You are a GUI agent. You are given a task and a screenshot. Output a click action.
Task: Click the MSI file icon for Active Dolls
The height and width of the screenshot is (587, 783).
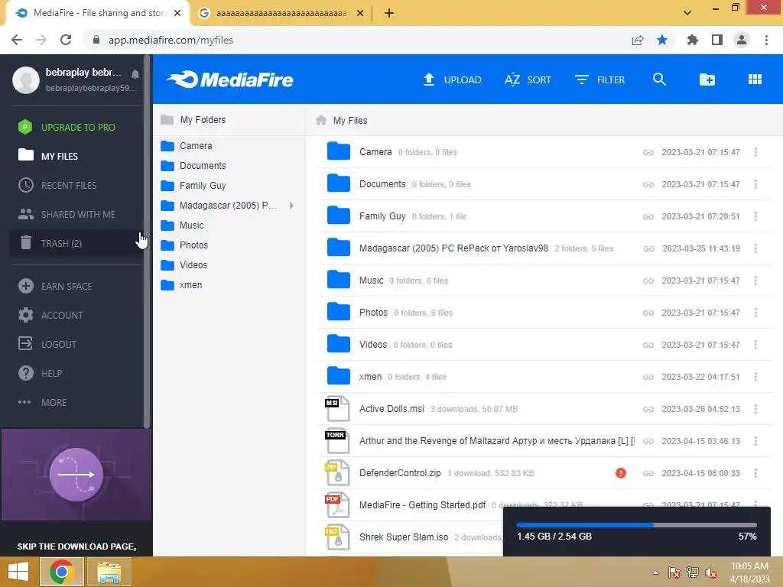click(337, 409)
